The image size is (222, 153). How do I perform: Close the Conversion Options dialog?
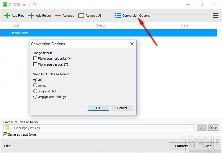click(132, 44)
